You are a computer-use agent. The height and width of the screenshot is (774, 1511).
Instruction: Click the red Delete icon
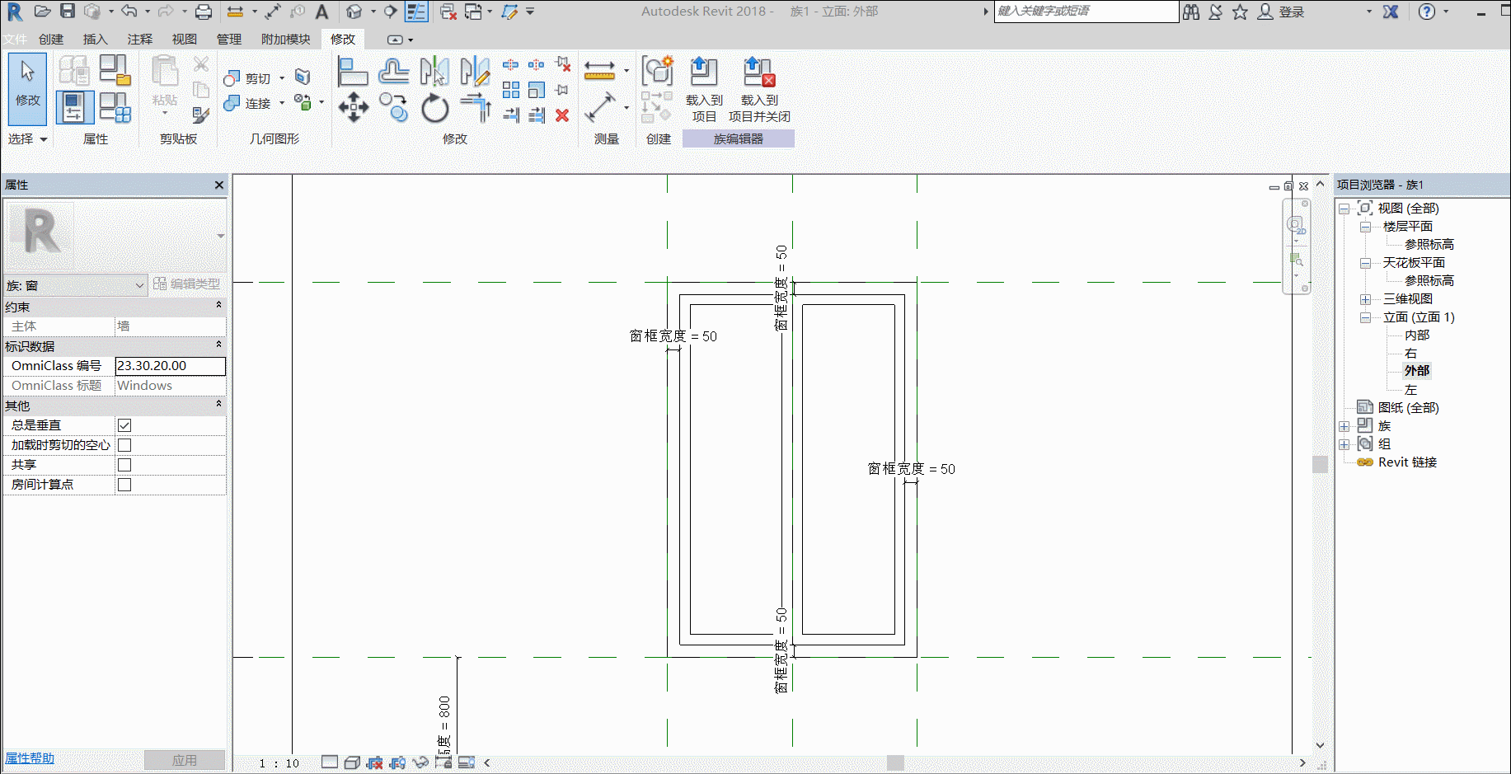coord(562,115)
